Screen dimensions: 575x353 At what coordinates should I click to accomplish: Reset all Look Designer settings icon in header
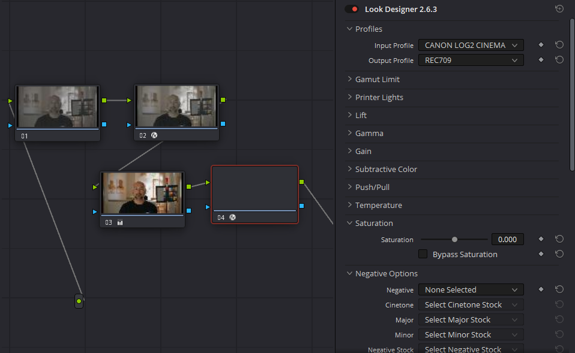click(559, 9)
